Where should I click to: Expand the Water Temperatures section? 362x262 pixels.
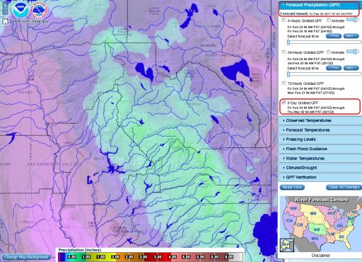point(320,159)
